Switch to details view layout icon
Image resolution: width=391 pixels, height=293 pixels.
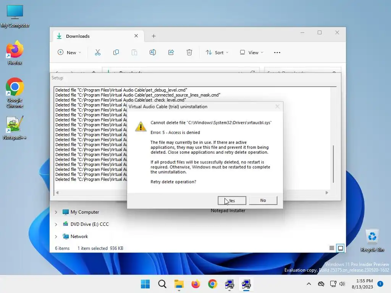pyautogui.click(x=332, y=248)
